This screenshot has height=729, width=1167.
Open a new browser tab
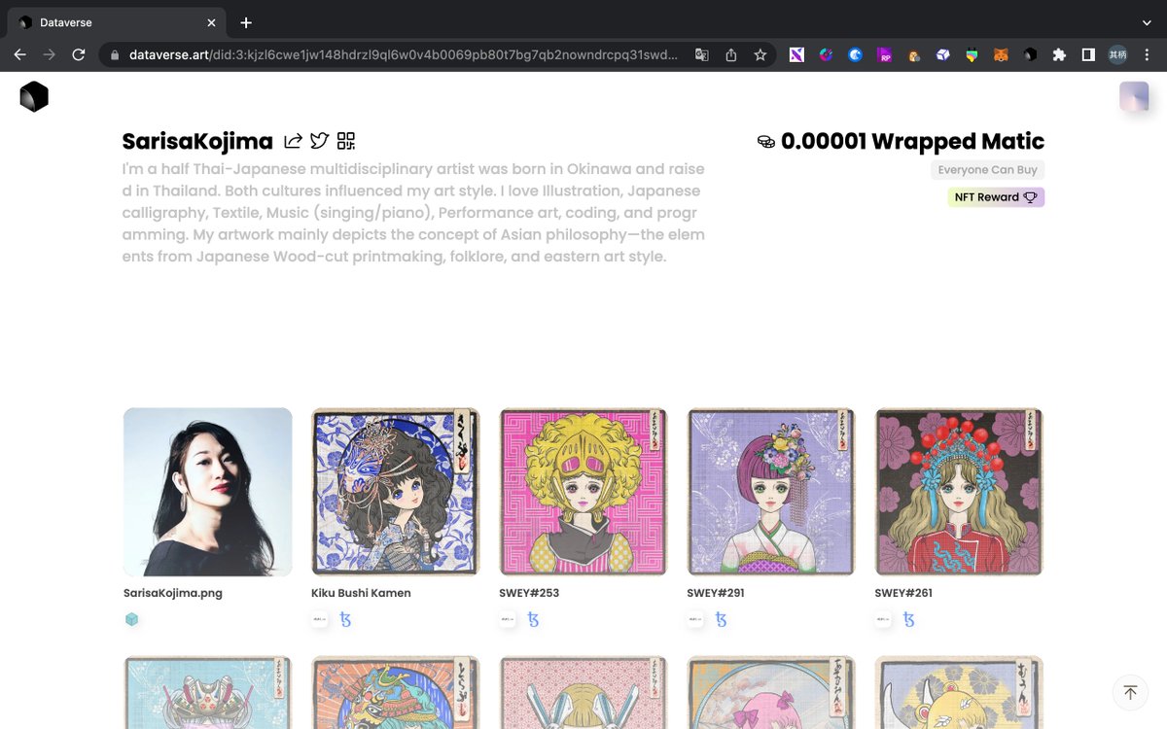click(246, 21)
